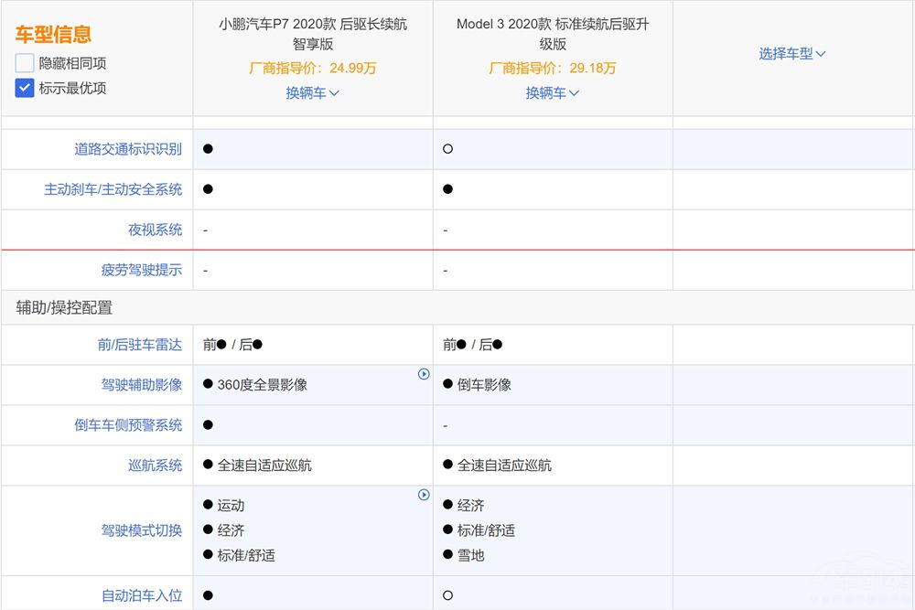
Task: Click 全速自适应巡航 in the 小鹏汽车P7 column
Action: tap(264, 466)
